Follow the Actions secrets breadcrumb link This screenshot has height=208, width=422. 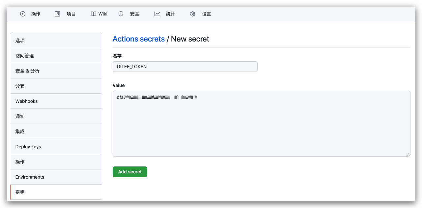coord(139,39)
